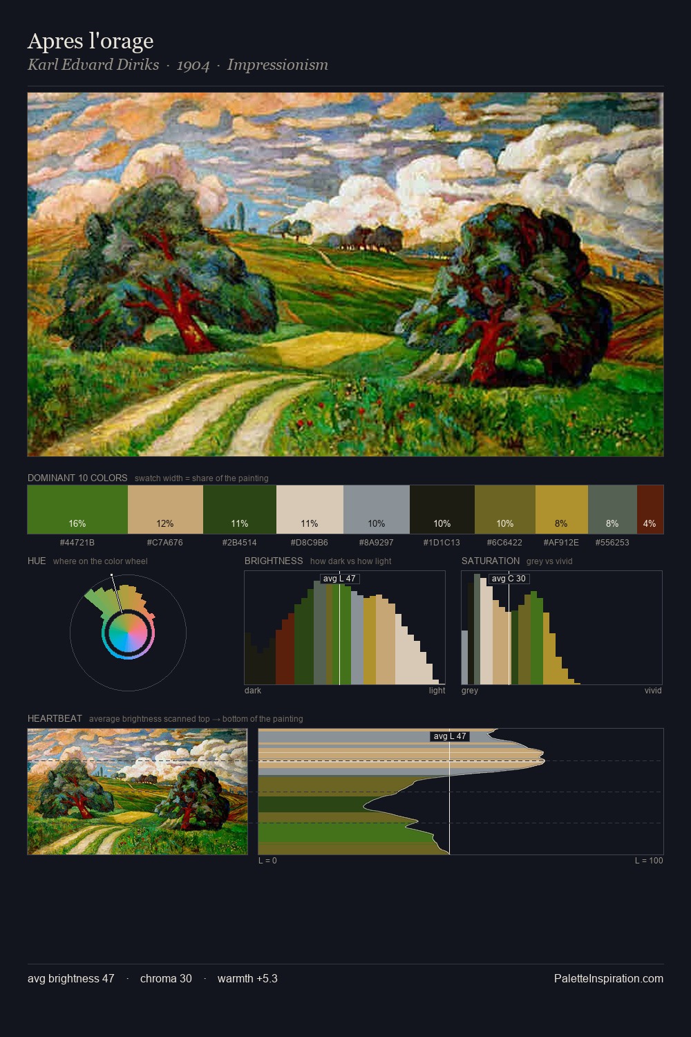This screenshot has height=1037, width=691.
Task: Click the hue color wheel chart
Action: click(128, 633)
